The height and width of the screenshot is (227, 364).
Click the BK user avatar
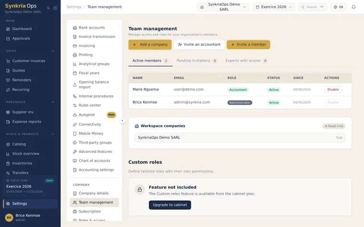(9, 217)
